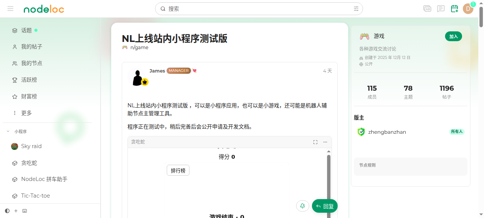
Task: Click zhengbanzhan's shield avatar icon
Action: (361, 132)
